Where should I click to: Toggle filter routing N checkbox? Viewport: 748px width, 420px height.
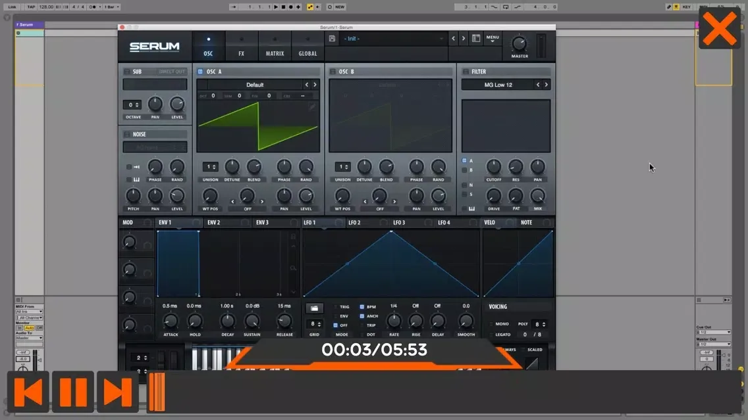[x=464, y=185]
